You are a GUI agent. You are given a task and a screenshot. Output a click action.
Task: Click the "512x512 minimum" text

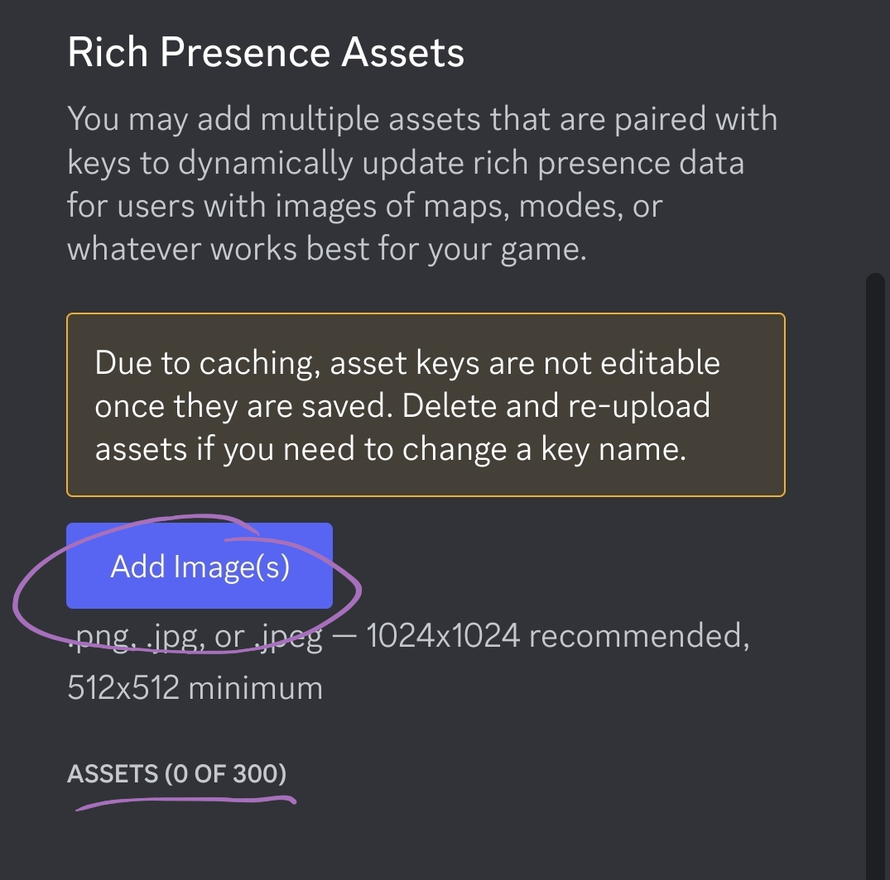click(195, 687)
